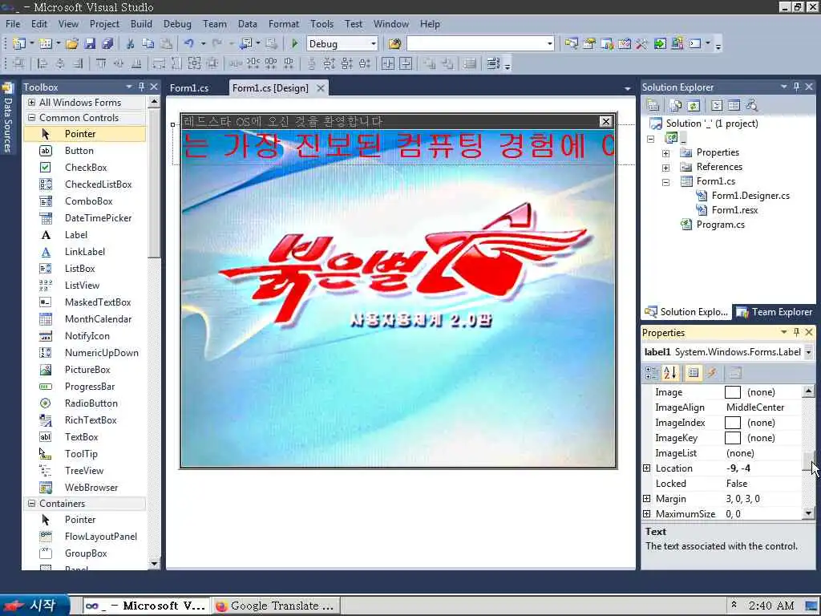Screen dimensions: 821x616
Task: Expand Properties node in Solution Explorer
Action: coord(665,153)
